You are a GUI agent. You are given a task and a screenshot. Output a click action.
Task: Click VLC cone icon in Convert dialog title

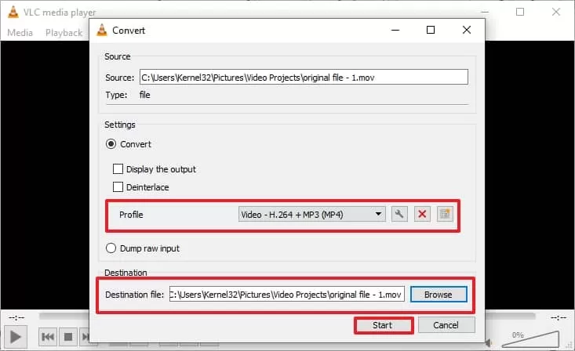tap(101, 30)
